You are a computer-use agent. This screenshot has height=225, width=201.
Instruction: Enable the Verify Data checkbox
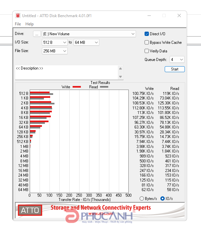(x=147, y=51)
